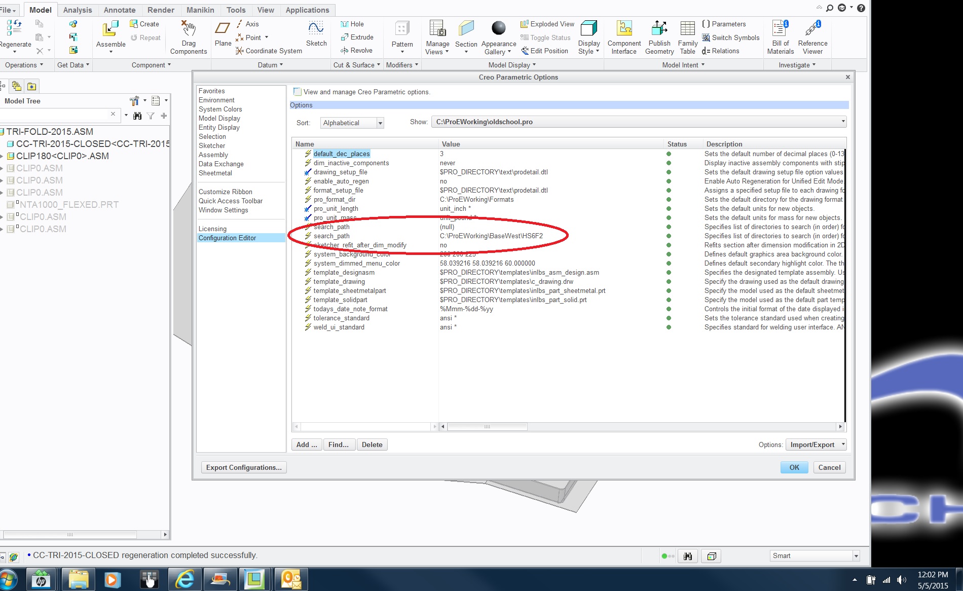Open the Family Table
This screenshot has width=963, height=591.
tap(687, 37)
